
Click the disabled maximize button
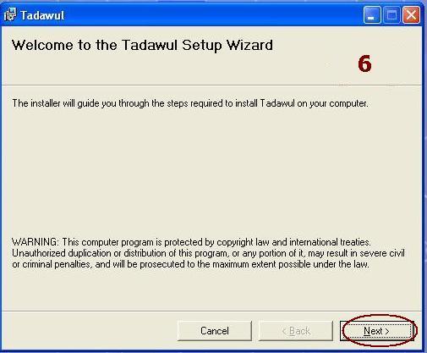(391, 15)
